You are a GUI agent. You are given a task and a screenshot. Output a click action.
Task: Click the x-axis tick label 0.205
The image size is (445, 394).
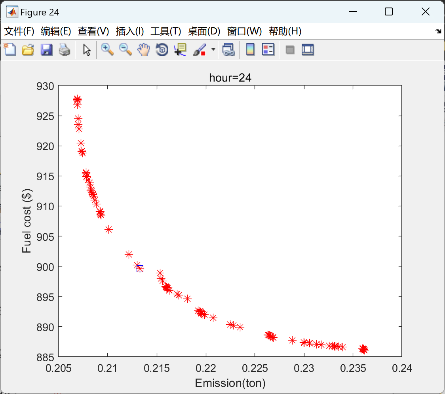(x=59, y=368)
